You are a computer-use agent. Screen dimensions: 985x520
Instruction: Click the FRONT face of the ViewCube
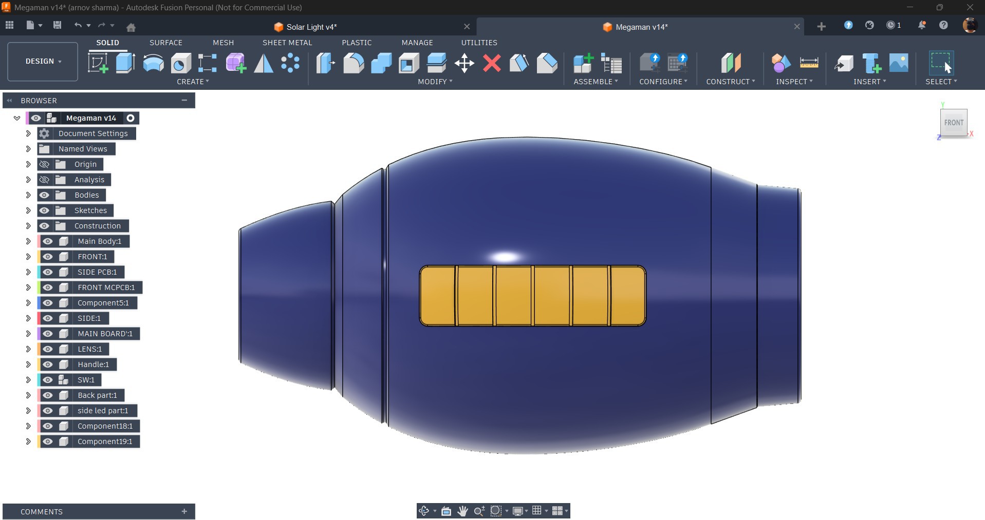pyautogui.click(x=953, y=123)
